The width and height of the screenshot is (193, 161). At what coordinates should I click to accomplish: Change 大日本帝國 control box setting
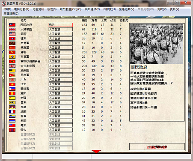coord(61,66)
